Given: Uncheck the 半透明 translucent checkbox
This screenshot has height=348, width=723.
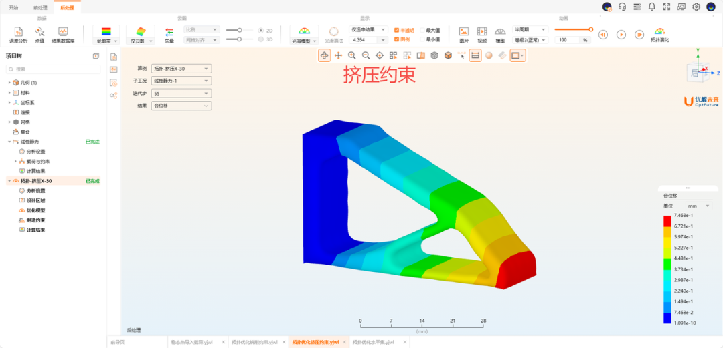Looking at the screenshot, I should click(x=397, y=30).
